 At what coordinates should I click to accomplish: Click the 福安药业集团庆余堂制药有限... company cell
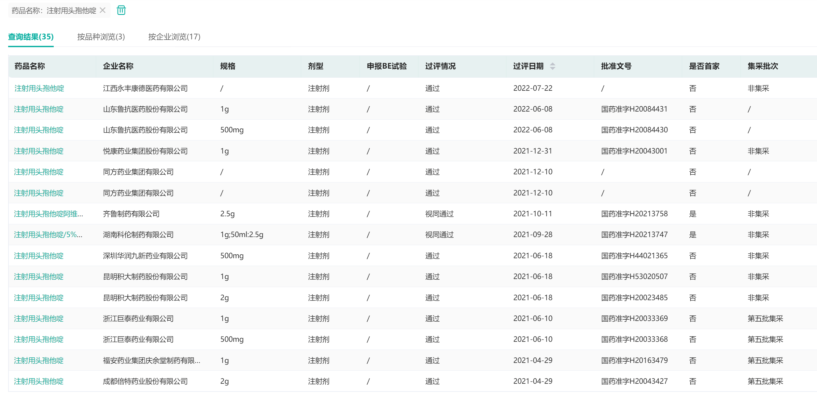[x=151, y=361]
